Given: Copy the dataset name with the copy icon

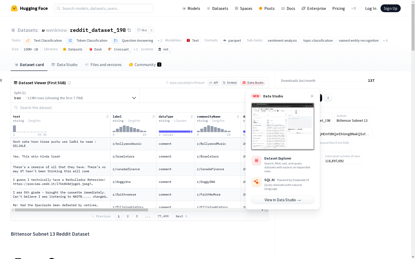Looking at the screenshot, I should coord(129,30).
